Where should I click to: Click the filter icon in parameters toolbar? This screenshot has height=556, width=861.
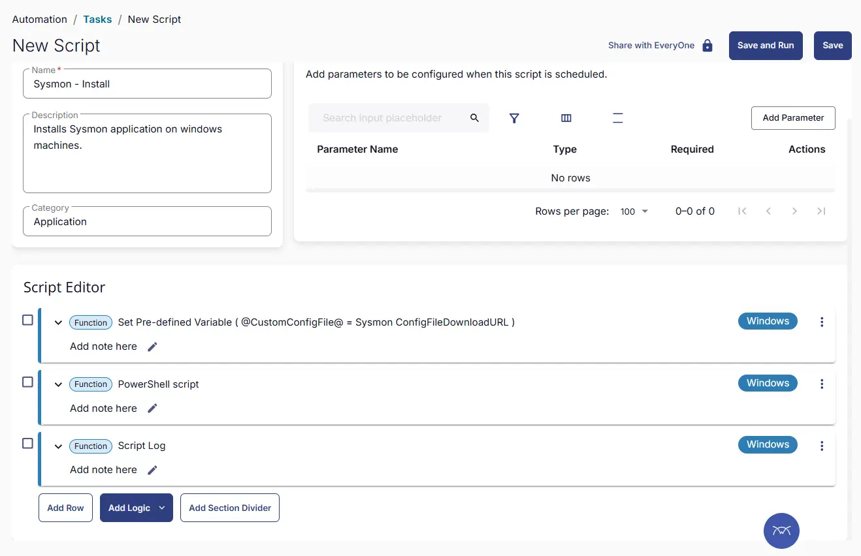[514, 118]
